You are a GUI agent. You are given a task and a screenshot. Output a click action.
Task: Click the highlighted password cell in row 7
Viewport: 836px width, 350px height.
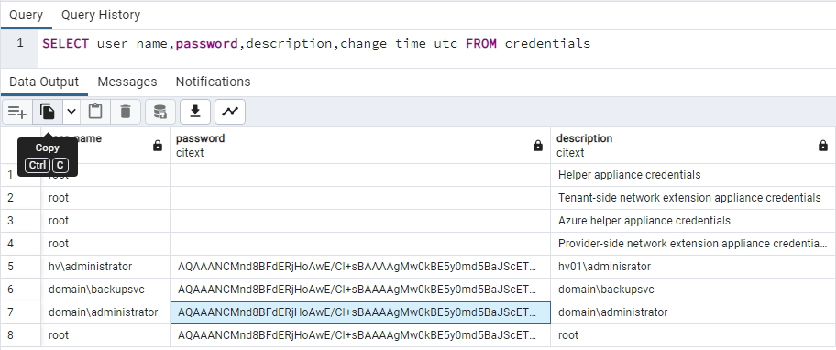pos(360,312)
